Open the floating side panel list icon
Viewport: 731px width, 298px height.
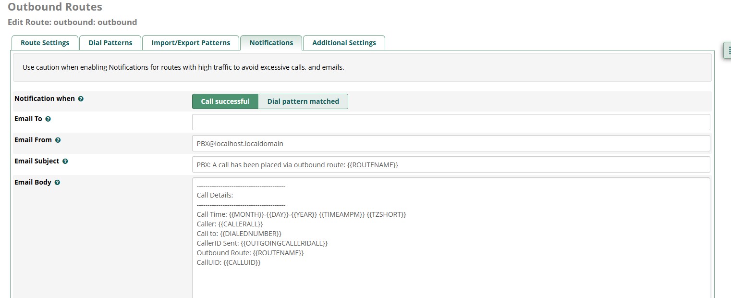pyautogui.click(x=728, y=50)
